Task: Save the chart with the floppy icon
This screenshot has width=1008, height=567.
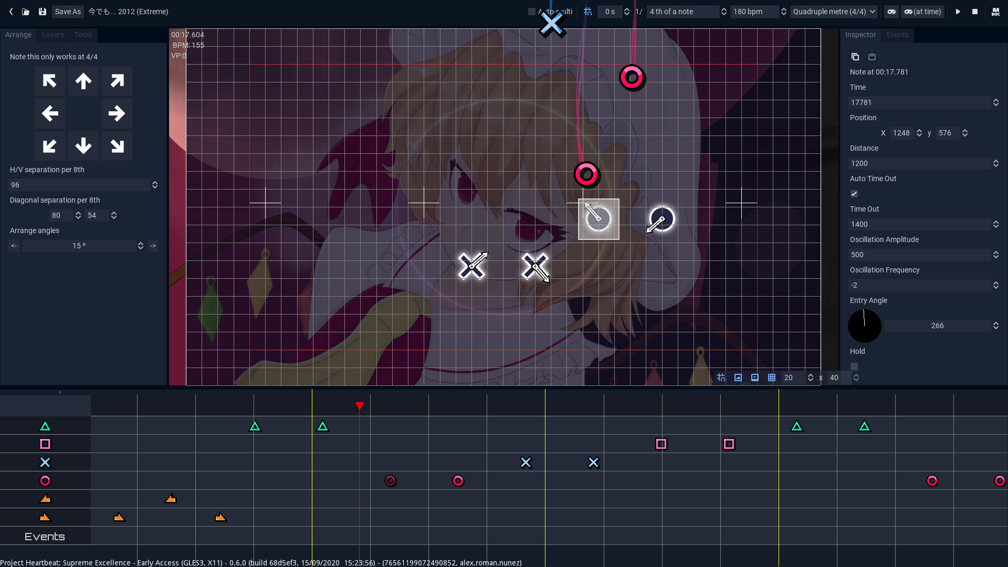Action: point(43,12)
